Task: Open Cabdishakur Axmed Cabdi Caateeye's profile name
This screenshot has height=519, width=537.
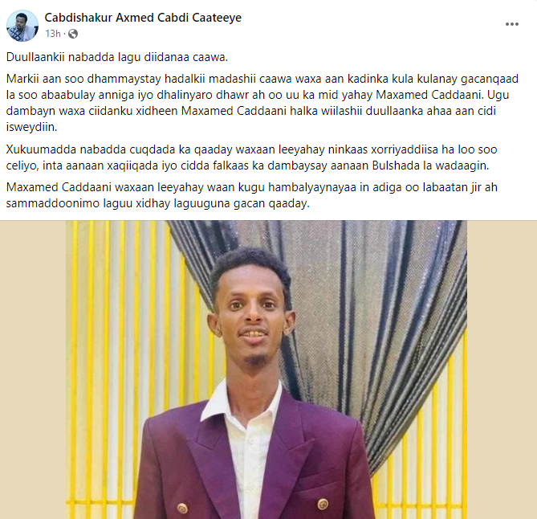Action: click(143, 18)
